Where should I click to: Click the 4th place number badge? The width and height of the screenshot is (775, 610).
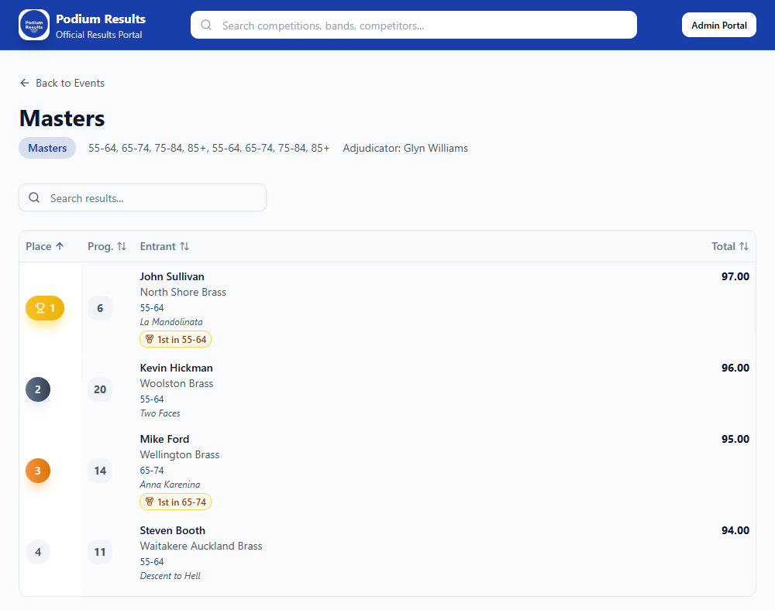(x=38, y=552)
